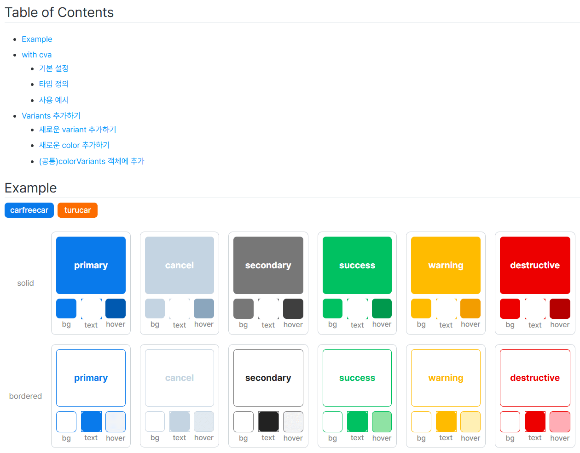Select the solid primary hover color swatch
Image resolution: width=580 pixels, height=453 pixels.
[x=116, y=308]
